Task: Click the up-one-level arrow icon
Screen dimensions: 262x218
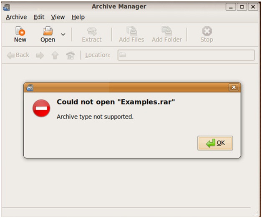Action: click(55, 55)
